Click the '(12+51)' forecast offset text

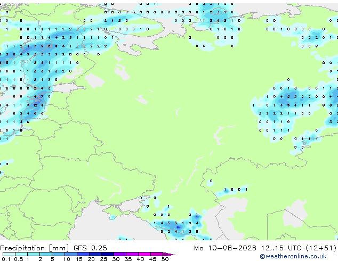tap(321, 248)
